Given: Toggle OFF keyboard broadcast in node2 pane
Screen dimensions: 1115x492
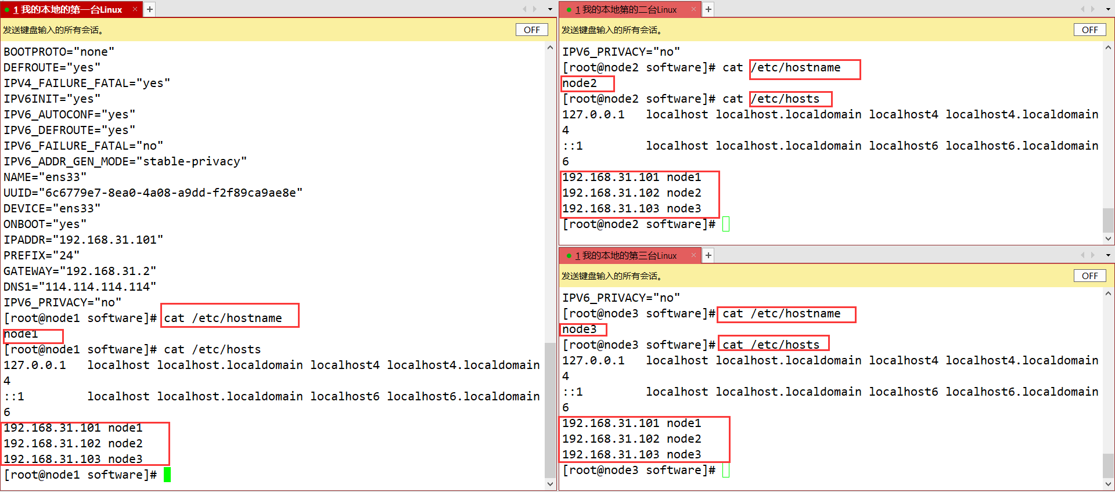Looking at the screenshot, I should tap(1089, 30).
